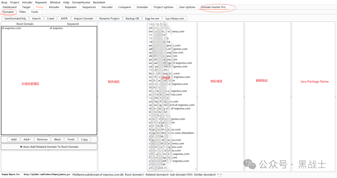Viewport: 337px width, 178px height.
Task: Open the Project options tab
Action: click(x=164, y=7)
